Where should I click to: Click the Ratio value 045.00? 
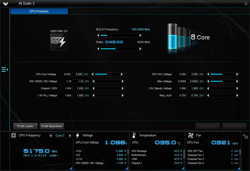[x=114, y=42]
